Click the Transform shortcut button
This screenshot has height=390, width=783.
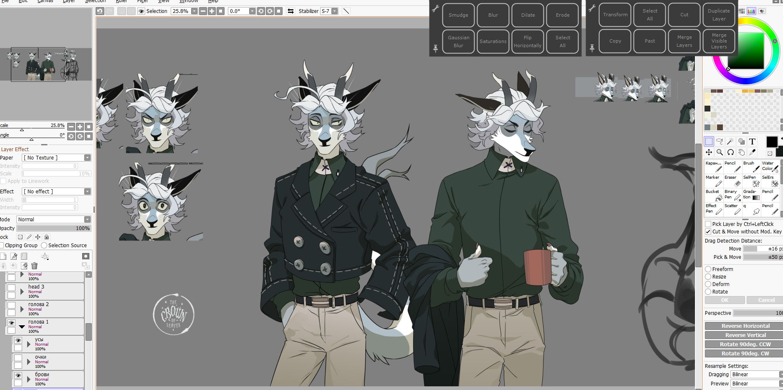pyautogui.click(x=615, y=15)
